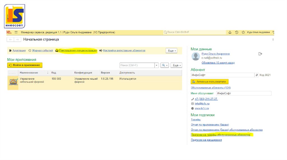
Task: Click the Доступность column header
Action: 127,72
